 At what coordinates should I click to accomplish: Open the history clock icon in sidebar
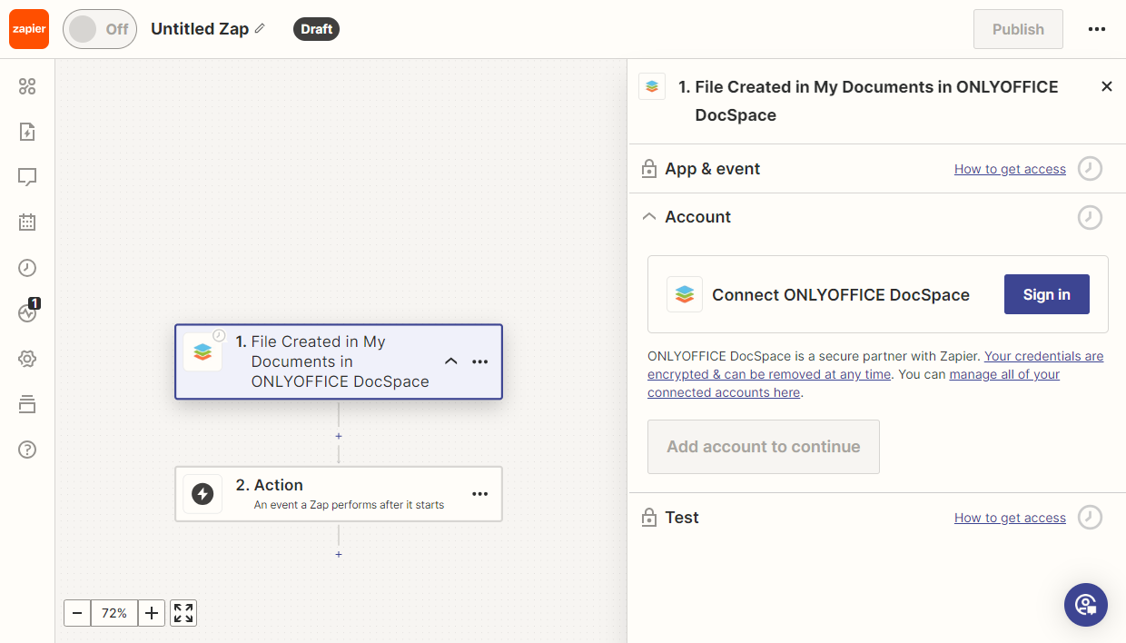click(27, 268)
